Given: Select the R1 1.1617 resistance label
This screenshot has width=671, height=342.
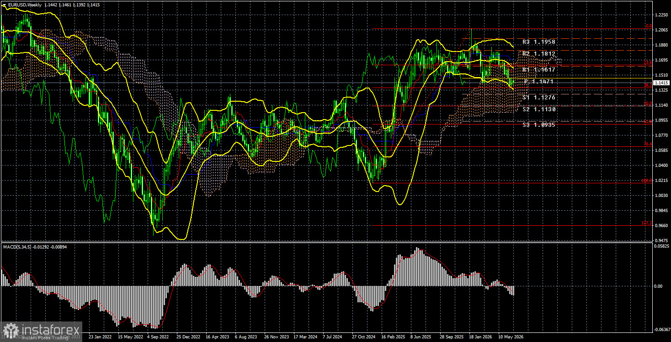Looking at the screenshot, I should click(x=539, y=70).
